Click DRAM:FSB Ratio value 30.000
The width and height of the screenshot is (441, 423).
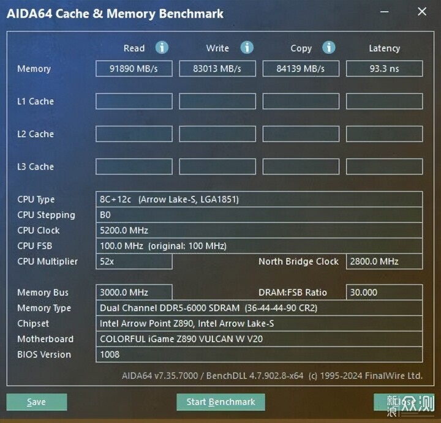tap(384, 293)
